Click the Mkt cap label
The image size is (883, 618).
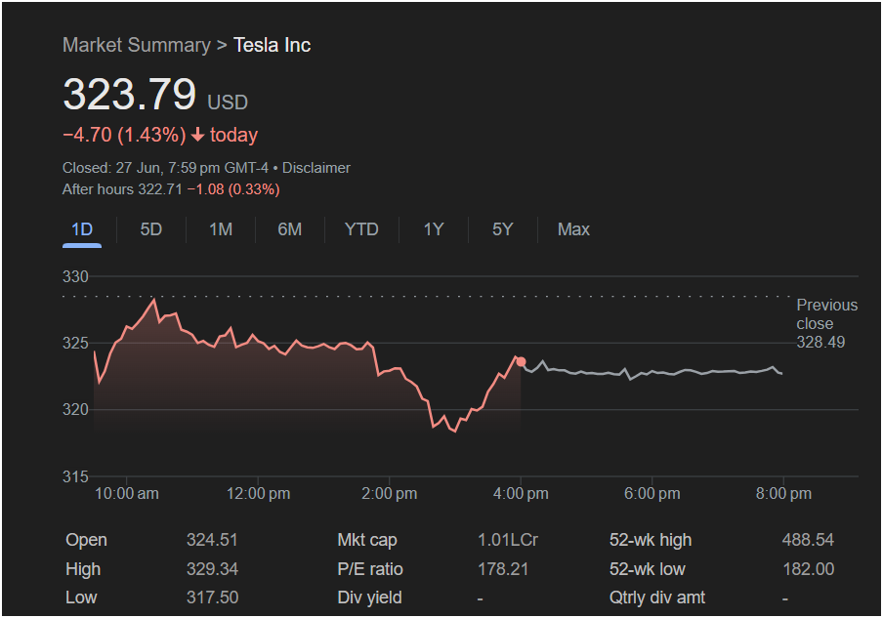pyautogui.click(x=367, y=540)
